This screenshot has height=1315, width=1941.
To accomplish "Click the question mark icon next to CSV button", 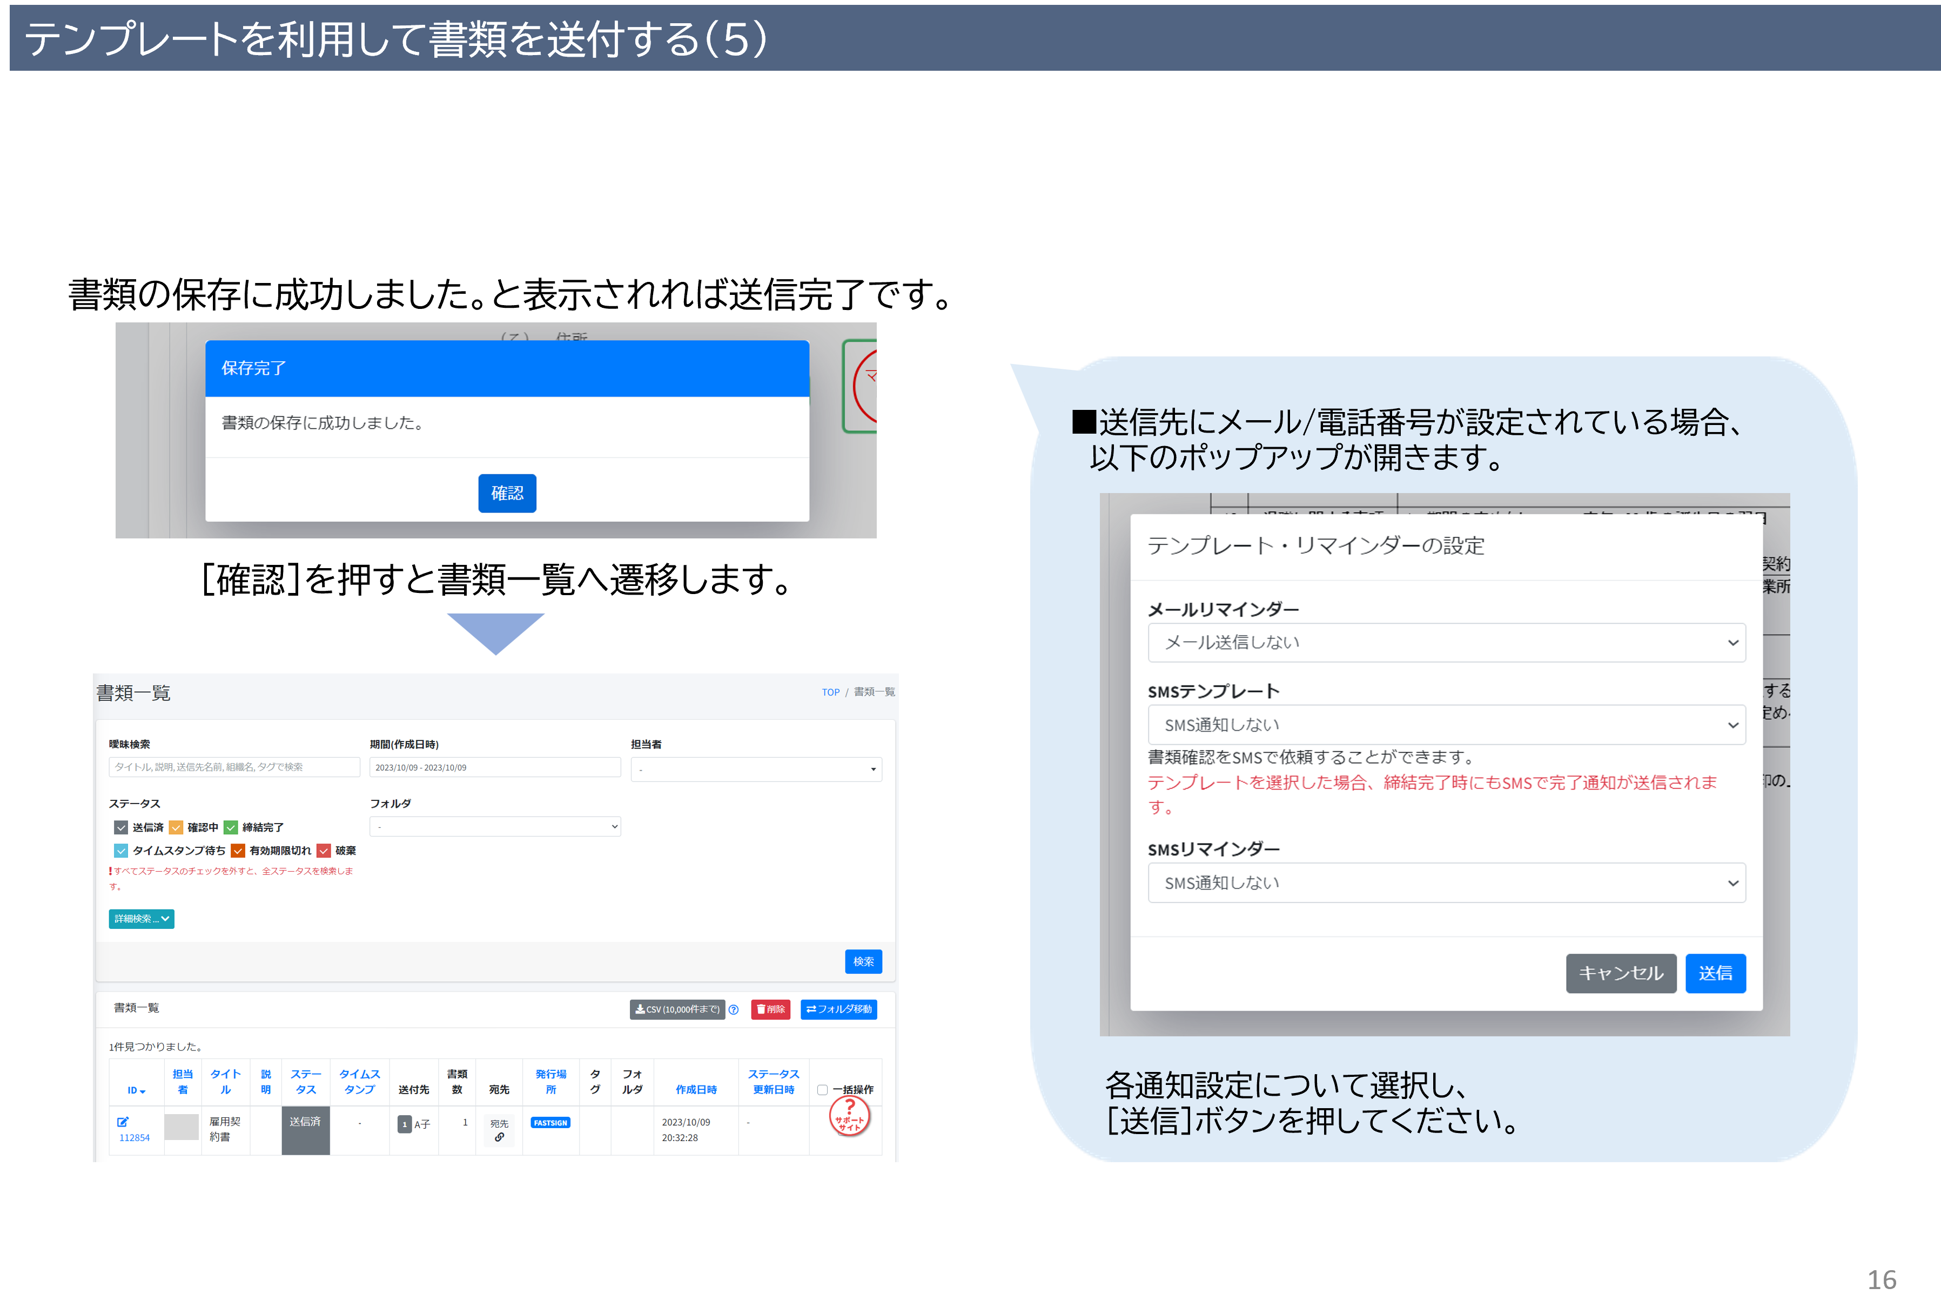I will (733, 1009).
